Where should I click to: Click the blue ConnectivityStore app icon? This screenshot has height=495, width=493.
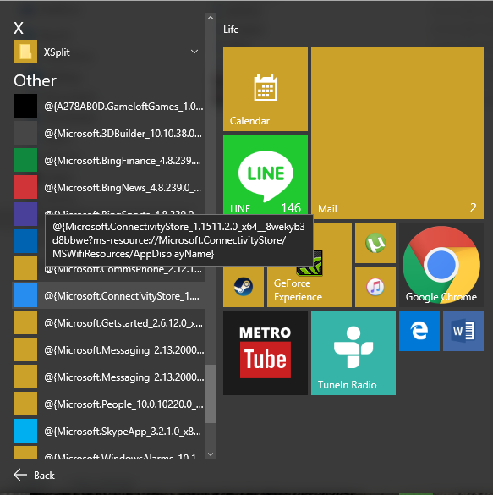click(x=25, y=295)
